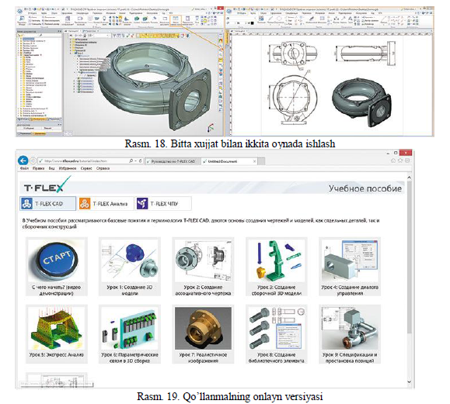Open 'Урок 1: Создание 3D модели' link

pyautogui.click(x=130, y=290)
